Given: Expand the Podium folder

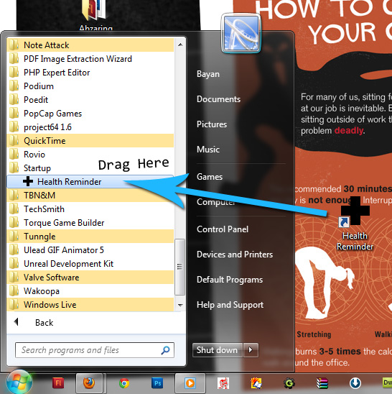Looking at the screenshot, I should pos(90,86).
